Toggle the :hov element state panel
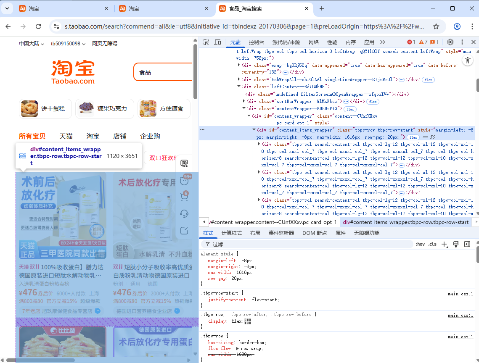Screen dimensions: 479x363 (421, 244)
